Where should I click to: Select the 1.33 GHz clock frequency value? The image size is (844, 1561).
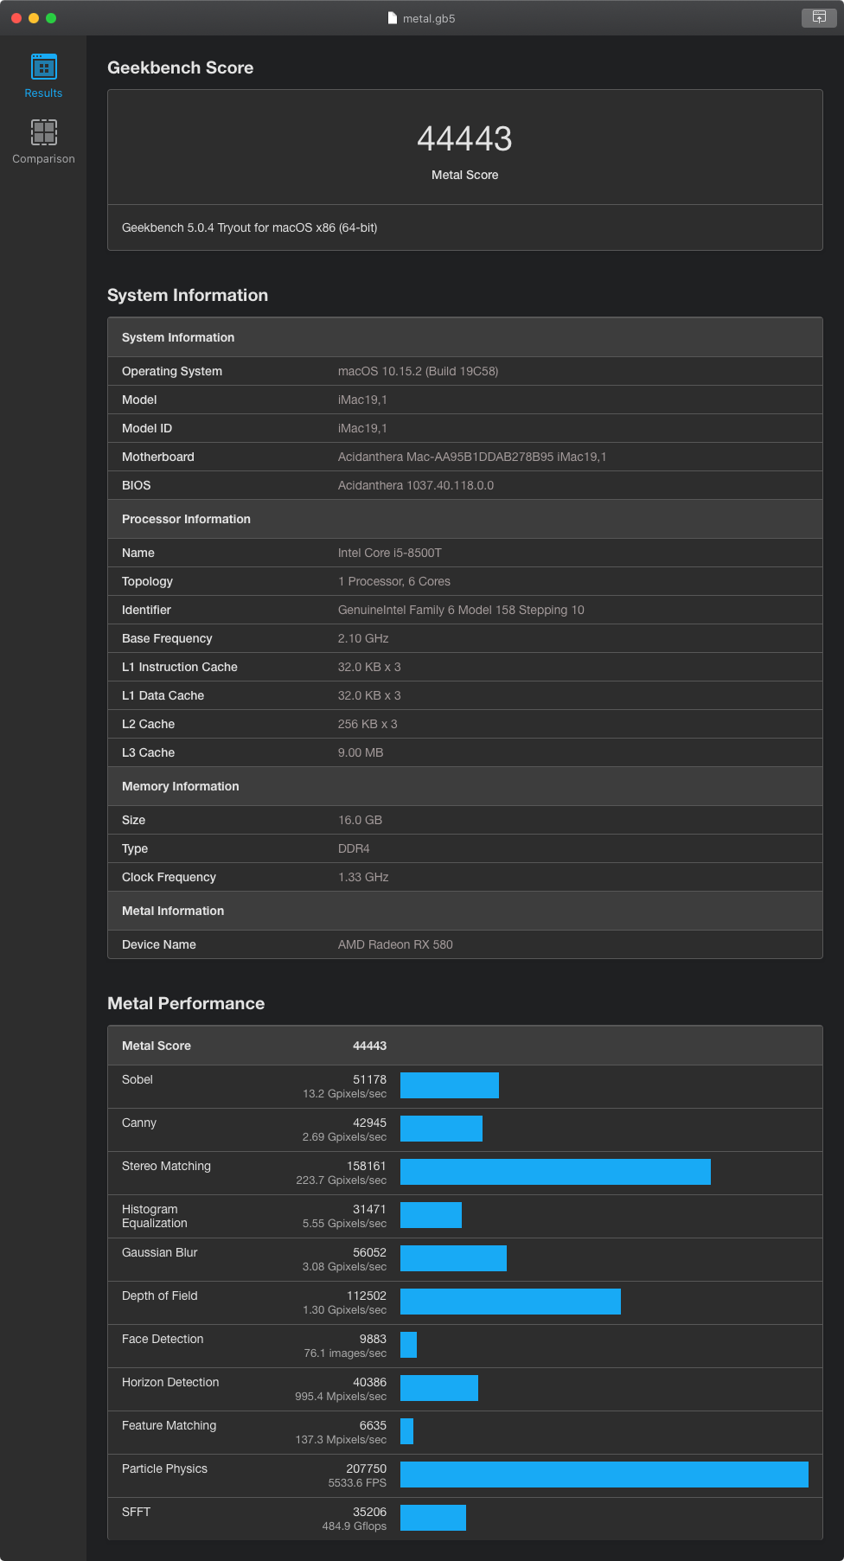363,877
